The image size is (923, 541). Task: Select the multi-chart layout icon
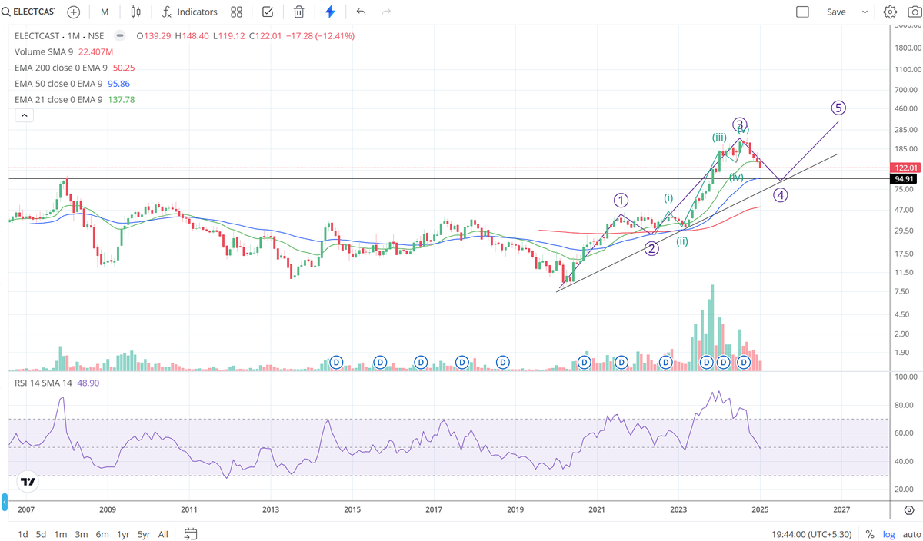(x=235, y=12)
